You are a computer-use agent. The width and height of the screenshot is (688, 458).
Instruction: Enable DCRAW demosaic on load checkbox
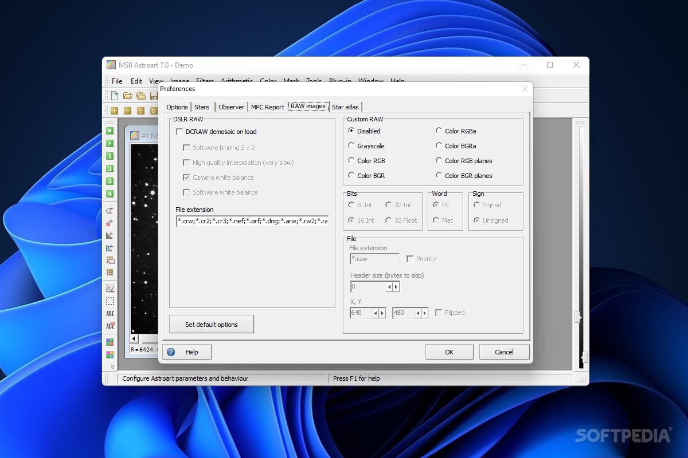tap(179, 132)
